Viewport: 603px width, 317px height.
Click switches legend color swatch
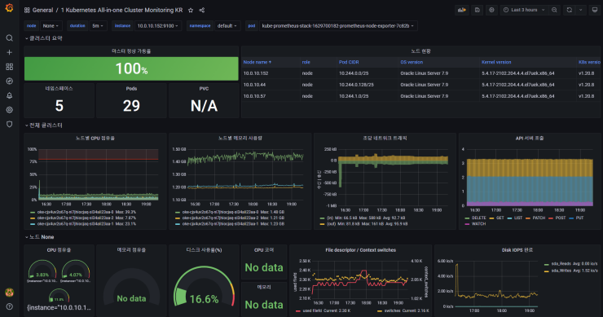point(380,310)
